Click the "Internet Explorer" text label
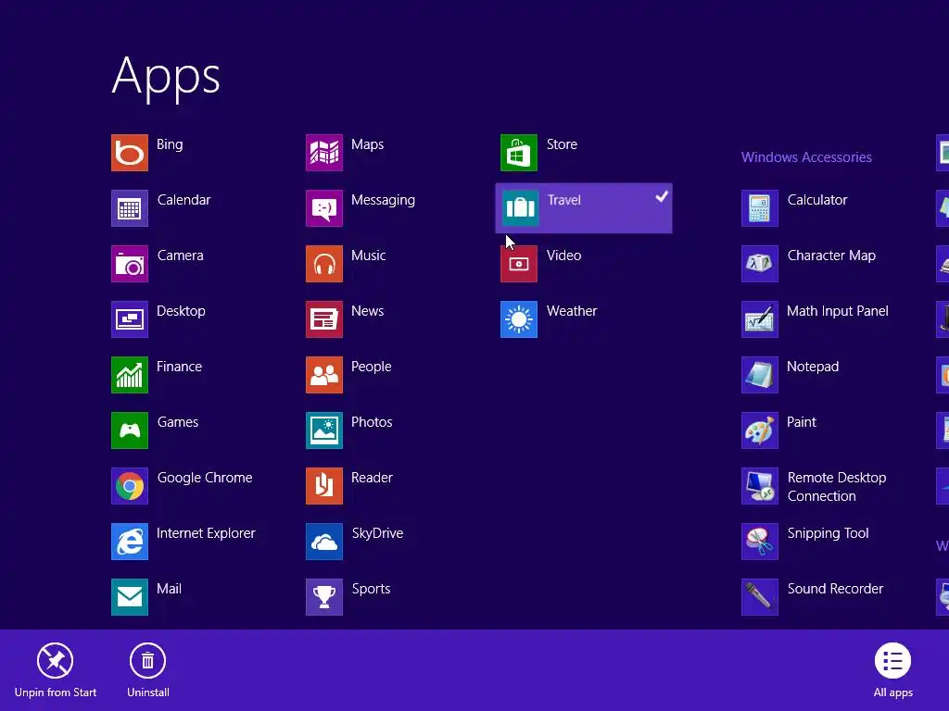 (x=206, y=533)
